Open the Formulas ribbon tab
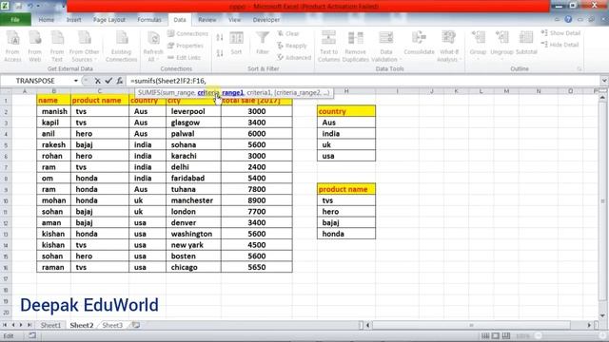Viewport: 609px width, 342px height. [149, 19]
